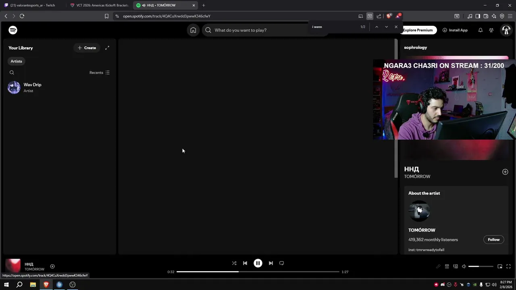Viewport: 516px width, 290px height.
Task: Open the Brave Wallet icon
Action: (486, 16)
